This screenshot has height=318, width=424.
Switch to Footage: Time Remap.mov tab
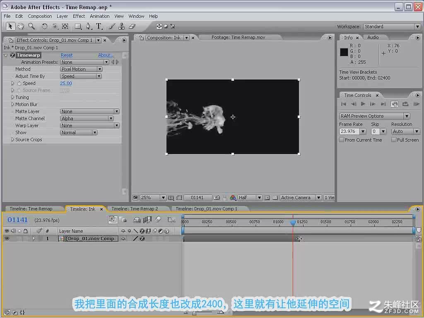[x=238, y=37]
